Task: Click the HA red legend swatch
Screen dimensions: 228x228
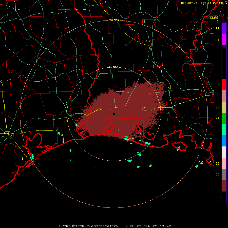Action: (x=224, y=85)
